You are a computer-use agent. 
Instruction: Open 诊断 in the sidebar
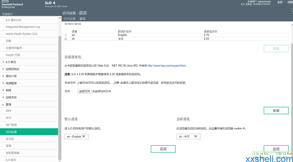(29, 41)
